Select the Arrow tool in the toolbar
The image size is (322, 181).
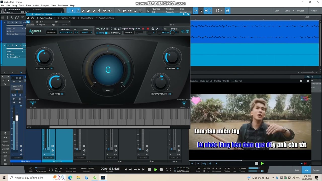coord(72,11)
